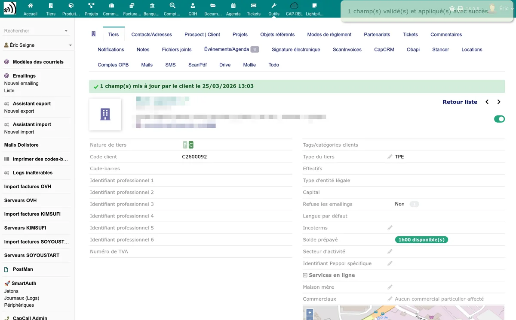Edit Commerciaux assignment pencil icon
This screenshot has width=516, height=320.
tap(390, 299)
